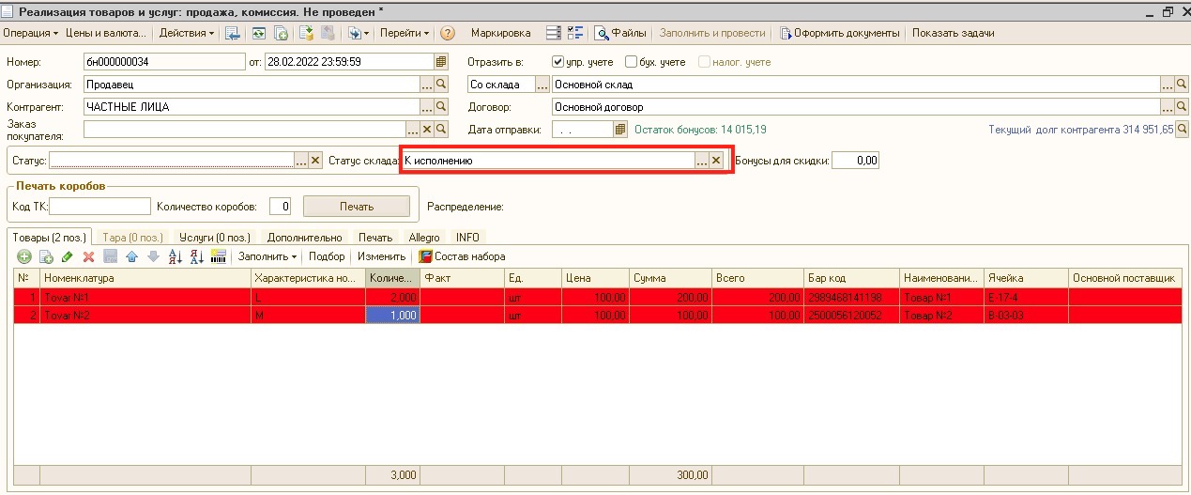Click the Бонусы для скидки input field
The image size is (1191, 495).
tap(855, 161)
